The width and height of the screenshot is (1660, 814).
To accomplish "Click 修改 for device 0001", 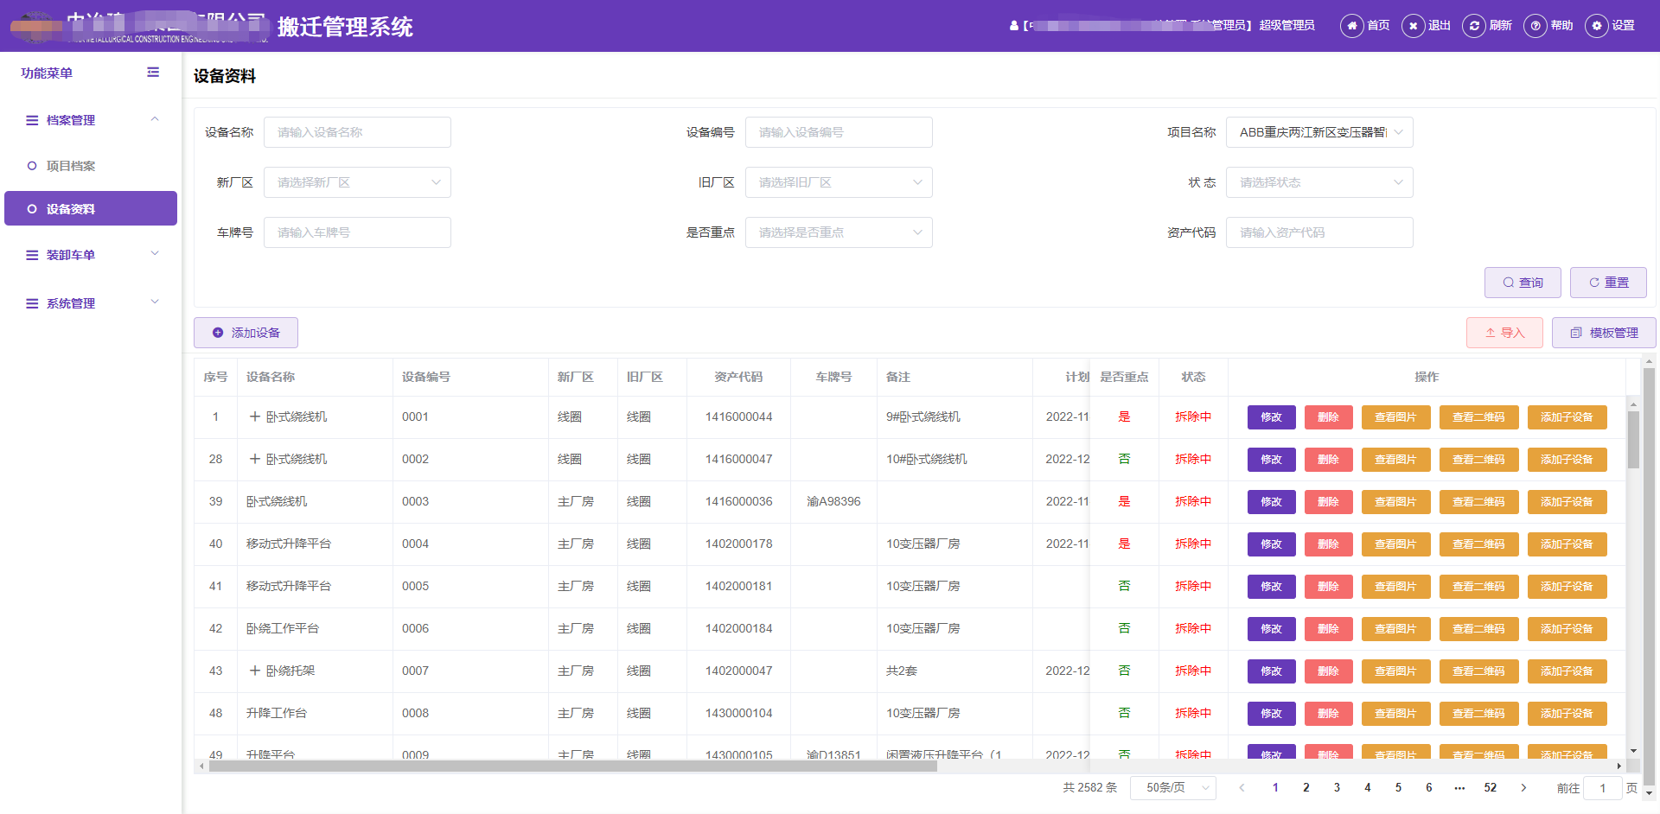I will [1271, 417].
